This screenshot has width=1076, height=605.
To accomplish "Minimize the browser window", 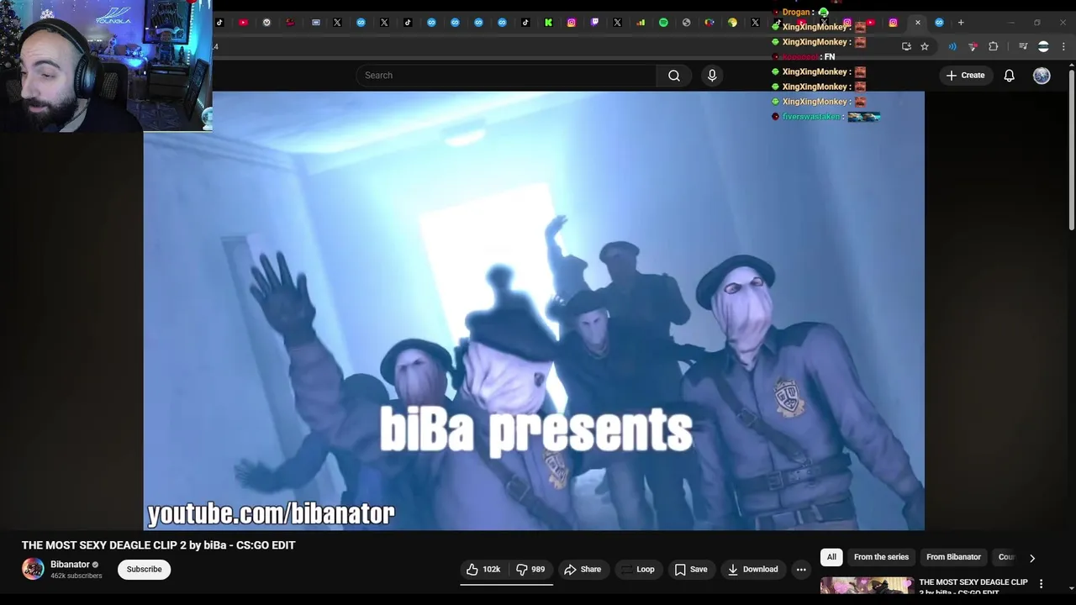I will coord(1011,23).
